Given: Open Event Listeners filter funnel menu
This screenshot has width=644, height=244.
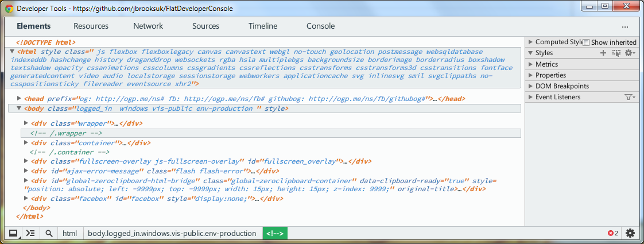Looking at the screenshot, I should pyautogui.click(x=630, y=97).
